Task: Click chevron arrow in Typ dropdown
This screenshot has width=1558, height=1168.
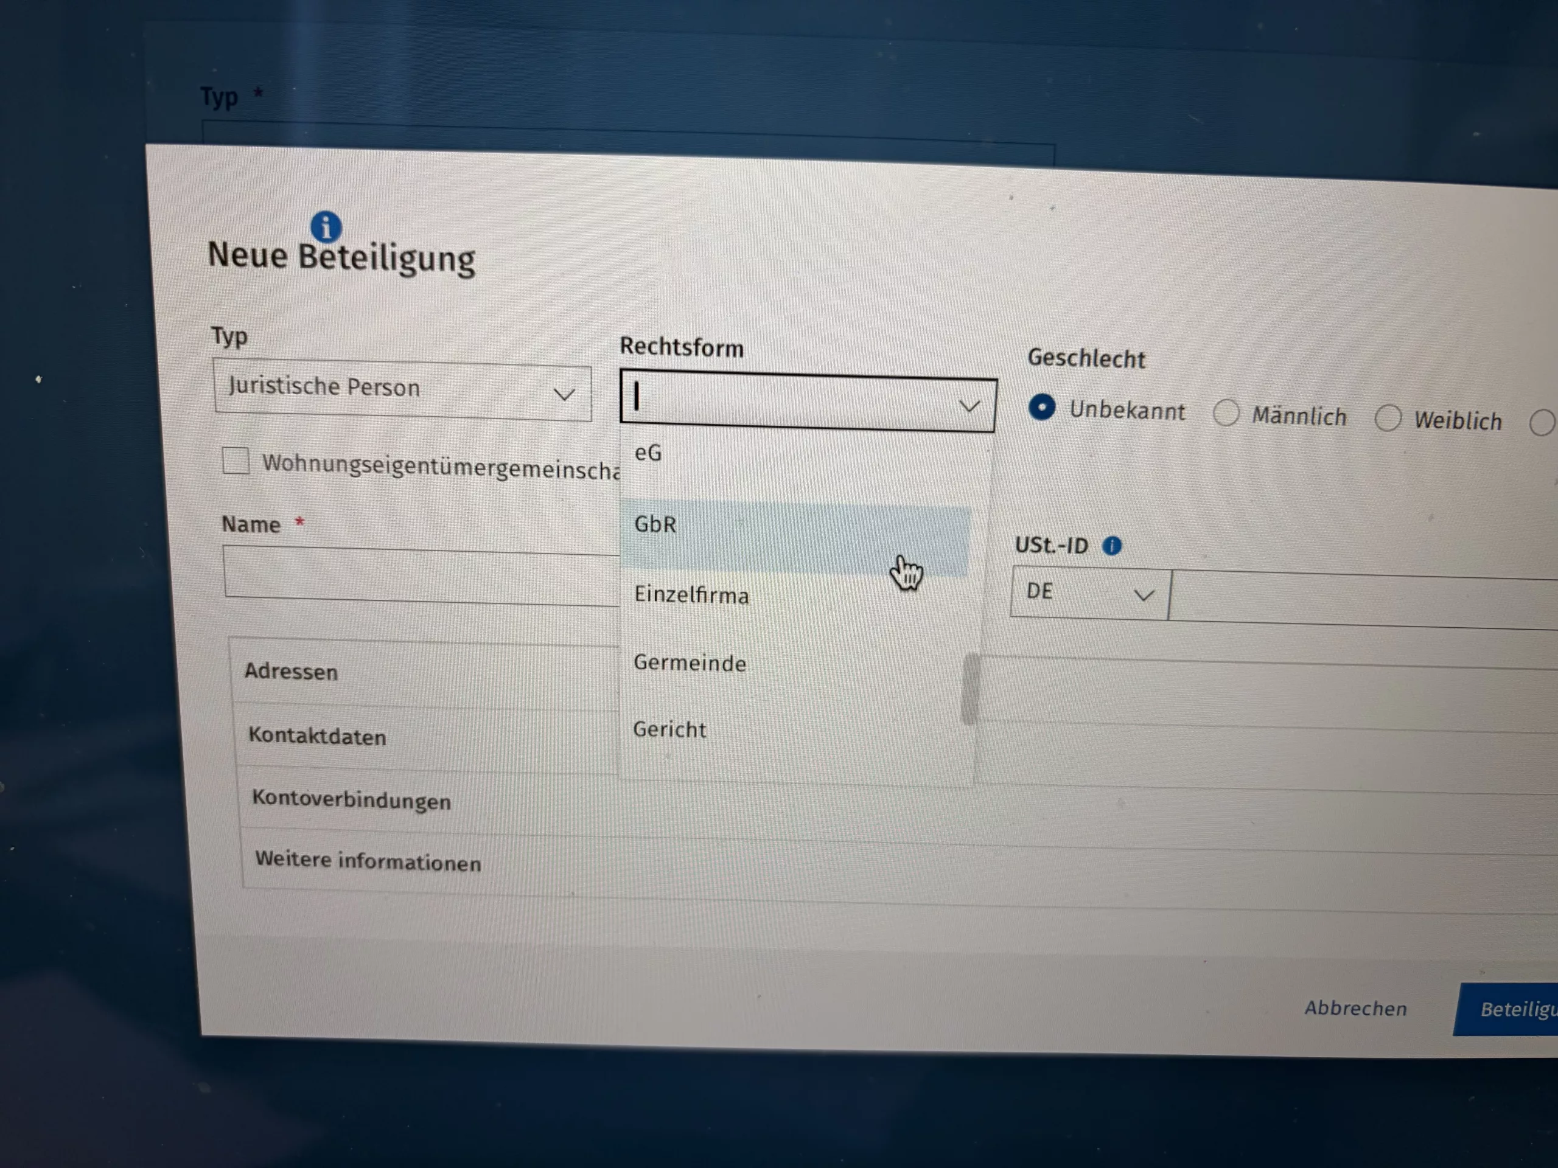Action: click(x=564, y=394)
